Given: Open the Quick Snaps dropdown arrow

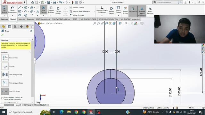Looking at the screenshot, I should click(118, 16).
